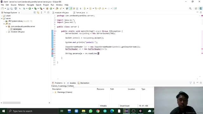
Task: Click the New Java Class icon
Action: (x=51, y=9)
